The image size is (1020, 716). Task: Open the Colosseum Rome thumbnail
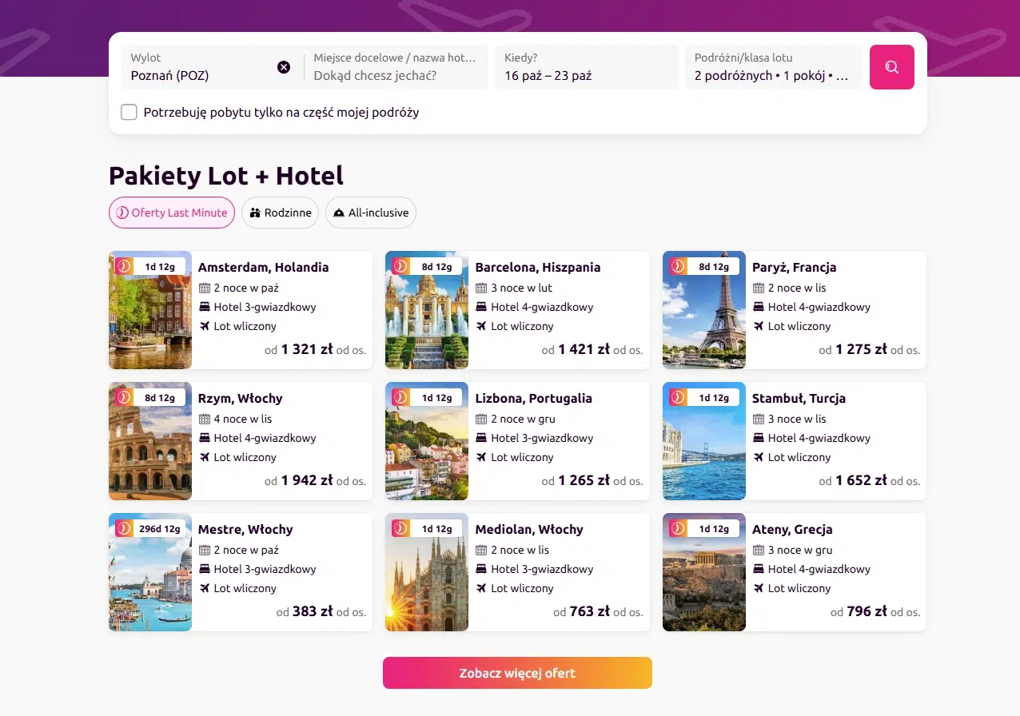150,441
